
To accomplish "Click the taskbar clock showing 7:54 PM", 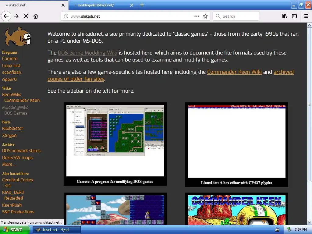I will (x=301, y=230).
